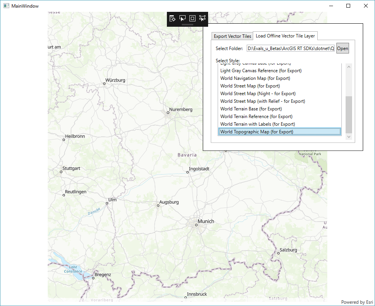Choose World Navigation Map (for Export)
Viewport: 375px width, 306px height.
click(280, 78)
